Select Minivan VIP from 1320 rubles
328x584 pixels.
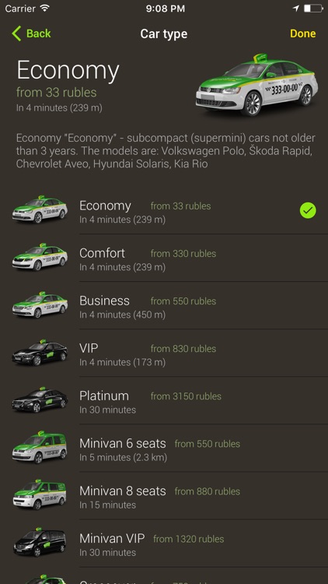point(164,544)
